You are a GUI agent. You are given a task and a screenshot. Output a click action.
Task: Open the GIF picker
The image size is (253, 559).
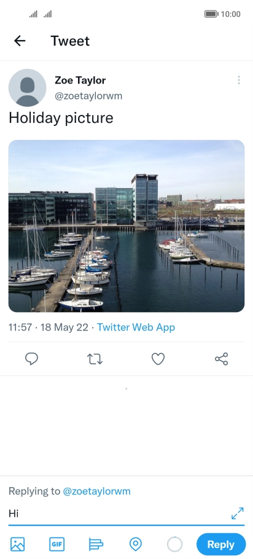[57, 544]
